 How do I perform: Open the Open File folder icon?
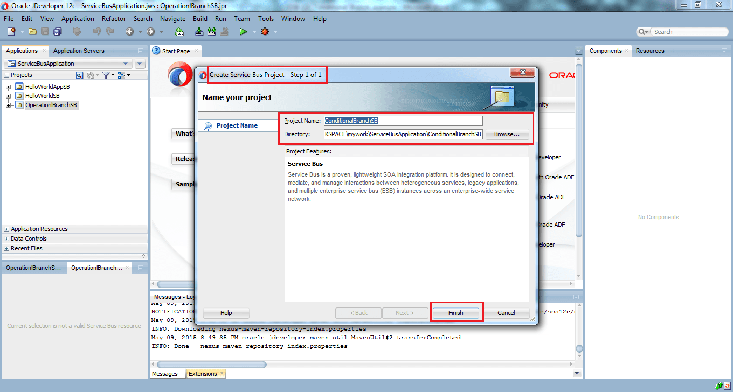pos(32,31)
